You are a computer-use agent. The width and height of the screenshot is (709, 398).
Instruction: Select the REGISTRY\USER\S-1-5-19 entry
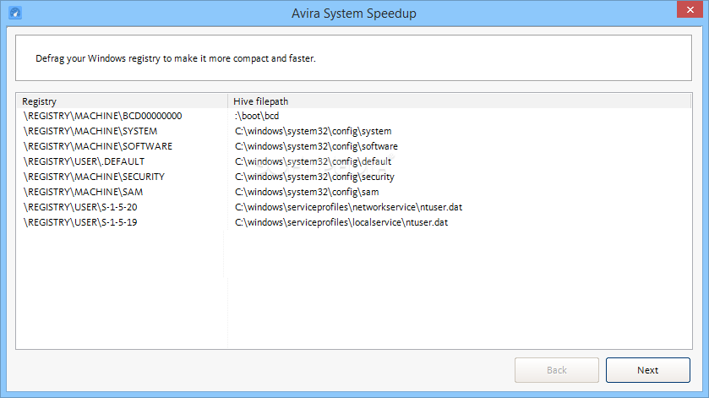click(x=80, y=222)
